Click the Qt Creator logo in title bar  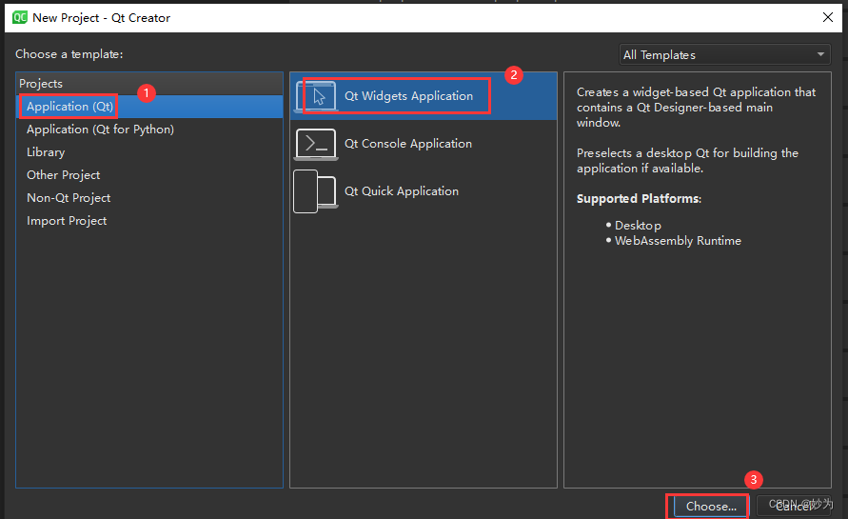click(x=20, y=18)
